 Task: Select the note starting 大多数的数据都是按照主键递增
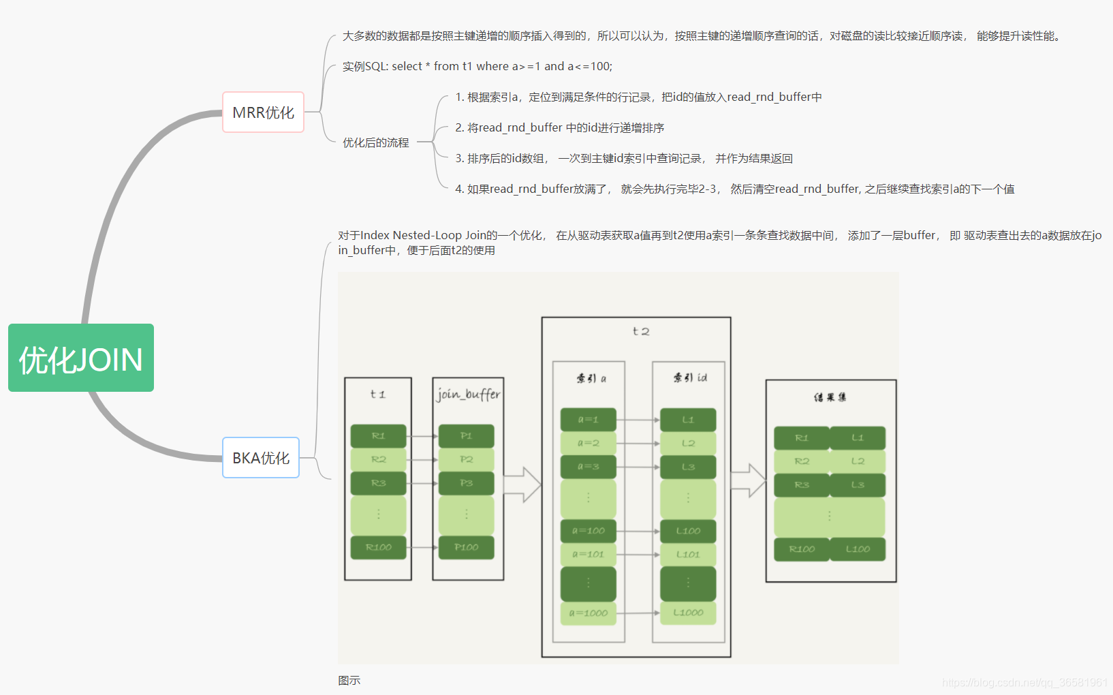click(x=702, y=35)
